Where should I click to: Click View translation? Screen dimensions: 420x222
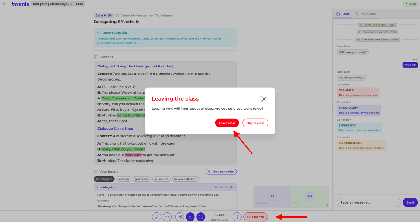tap(221, 172)
